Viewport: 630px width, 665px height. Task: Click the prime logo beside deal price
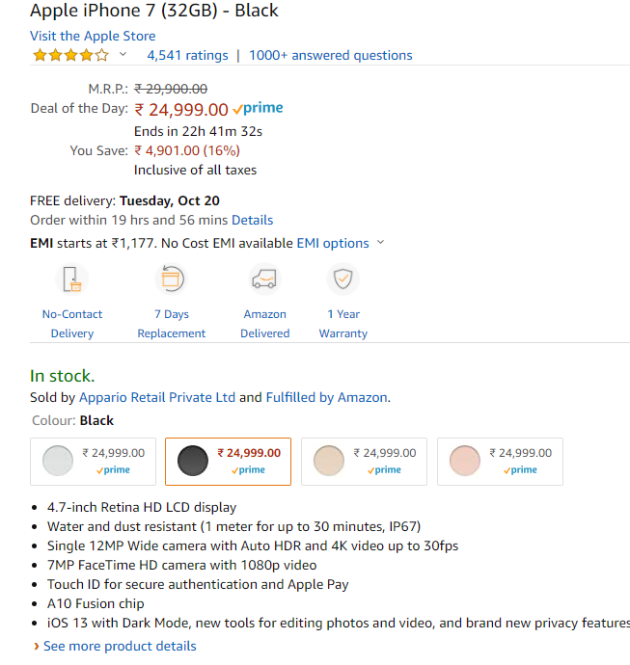[259, 109]
